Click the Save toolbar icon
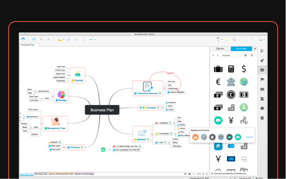The width and height of the screenshot is (286, 179). [34, 39]
